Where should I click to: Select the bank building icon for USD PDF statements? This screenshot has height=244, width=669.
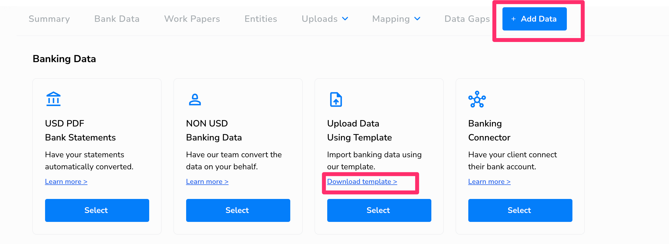(53, 99)
